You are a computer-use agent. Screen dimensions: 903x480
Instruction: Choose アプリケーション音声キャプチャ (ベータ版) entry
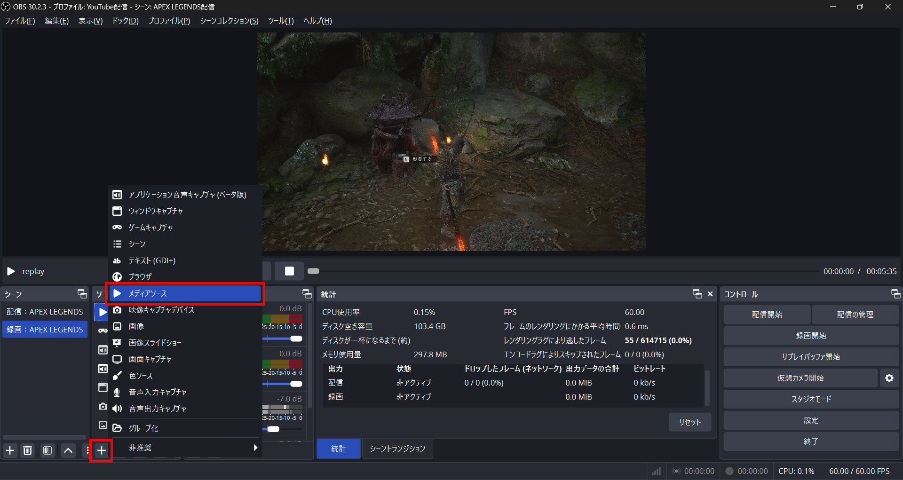coord(185,195)
